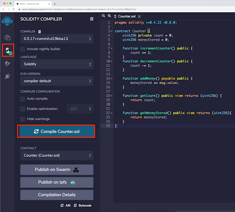Select the Remix - Ethereum IDE browser tab

pyautogui.click(x=33, y=4)
